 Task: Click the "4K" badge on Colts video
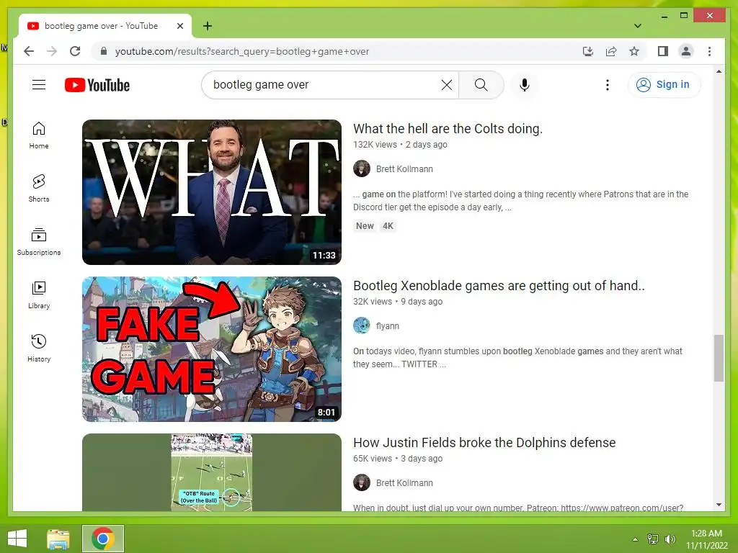click(388, 225)
